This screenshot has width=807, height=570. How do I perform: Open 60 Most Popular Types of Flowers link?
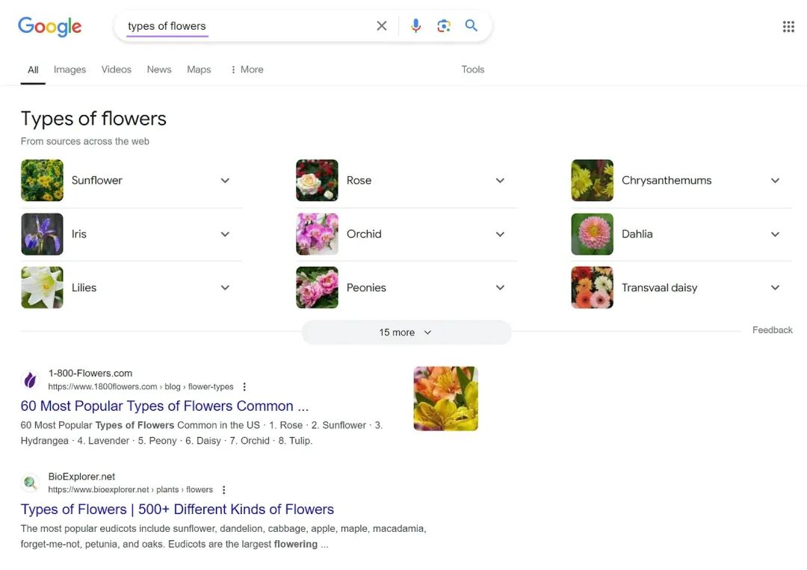point(164,406)
